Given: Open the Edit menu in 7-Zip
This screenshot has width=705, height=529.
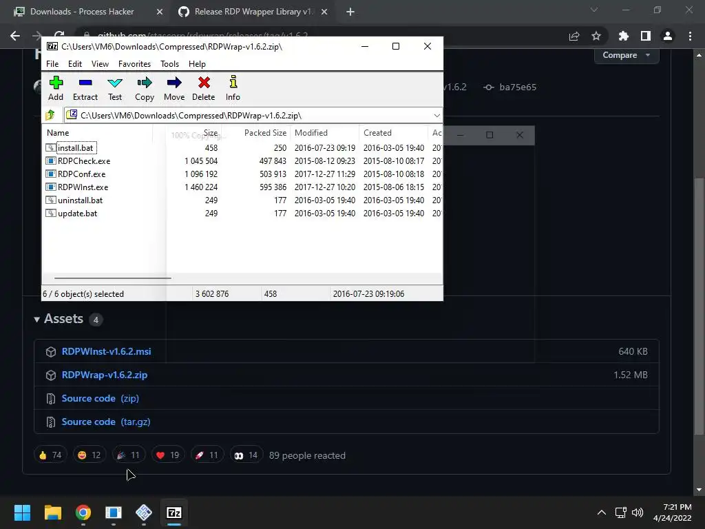Looking at the screenshot, I should (x=75, y=64).
